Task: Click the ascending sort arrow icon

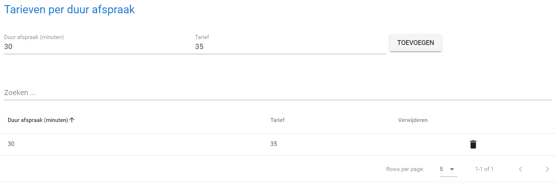Action: (72, 120)
